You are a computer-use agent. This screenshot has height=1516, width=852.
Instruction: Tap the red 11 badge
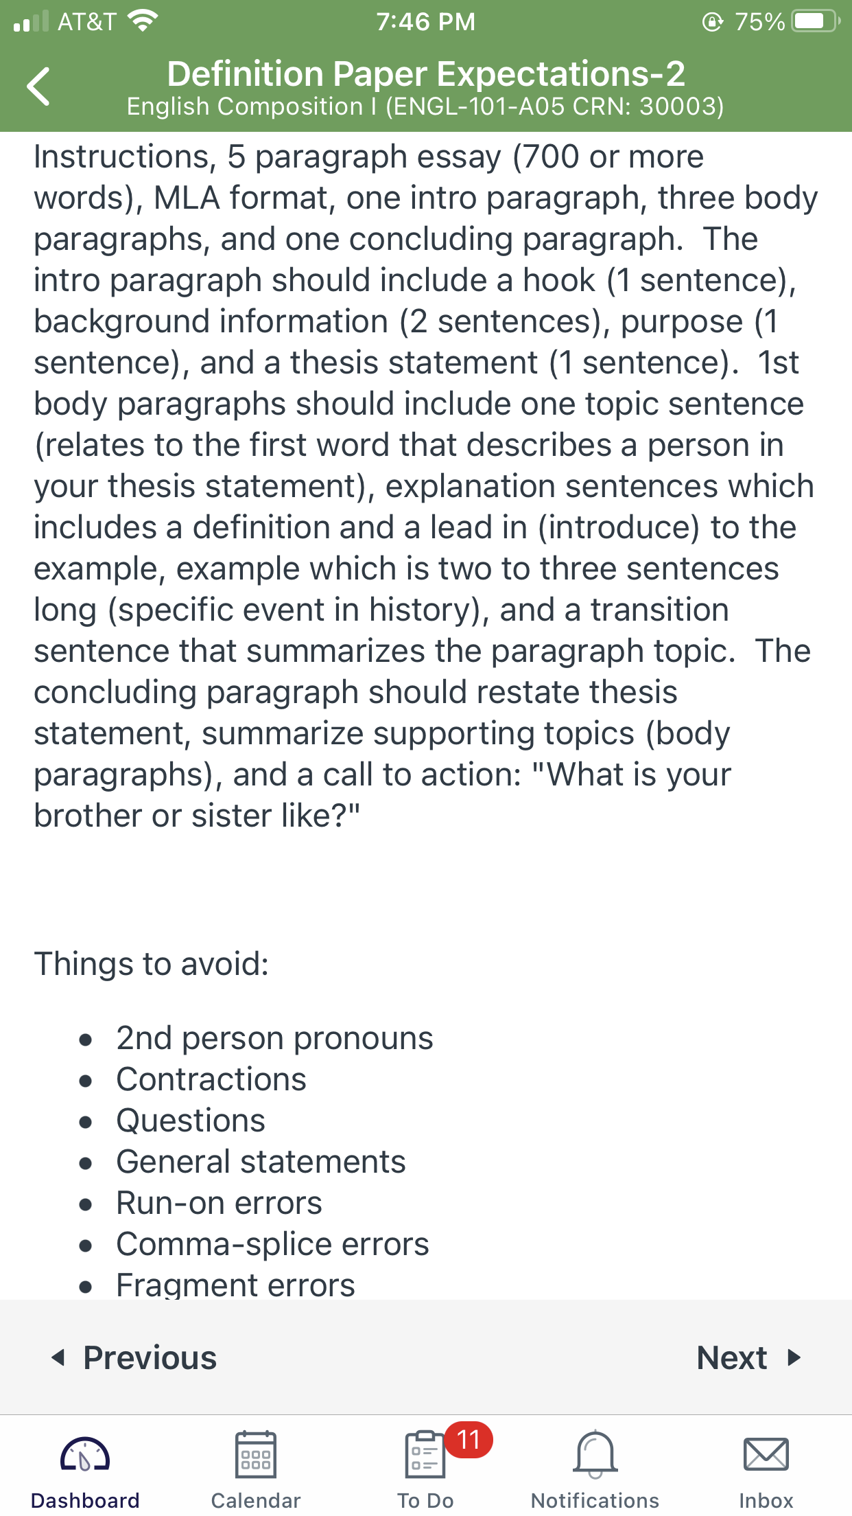(x=469, y=1439)
